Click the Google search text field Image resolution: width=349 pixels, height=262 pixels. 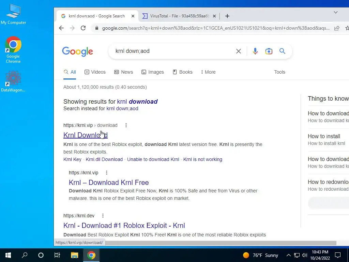[x=173, y=51]
